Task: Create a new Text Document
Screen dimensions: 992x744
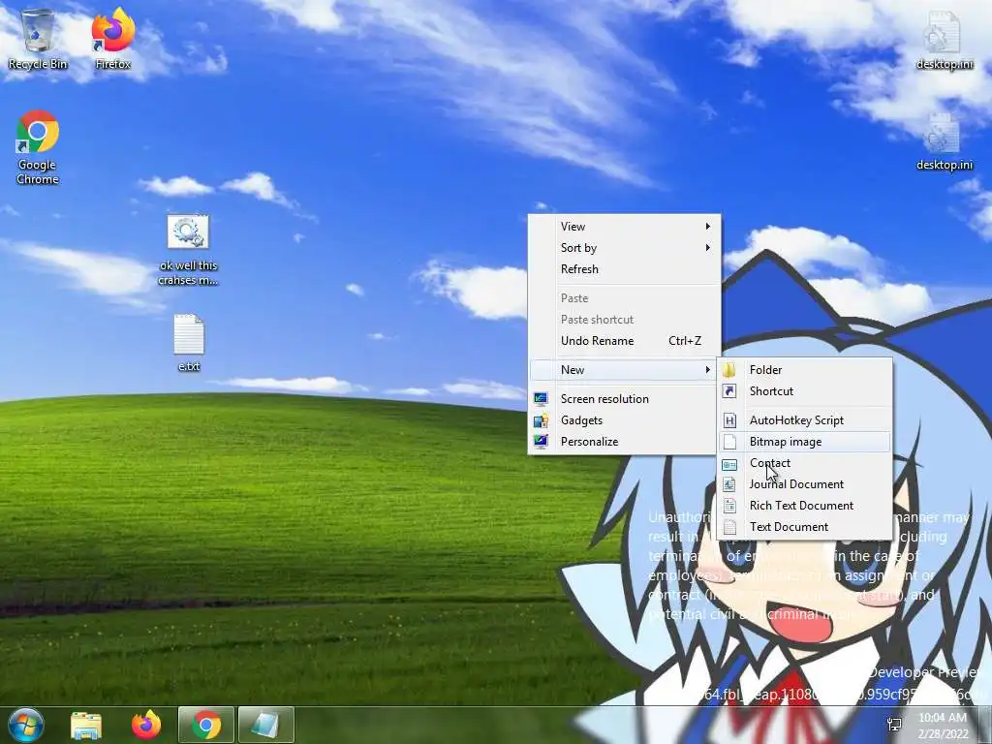Action: click(x=805, y=526)
